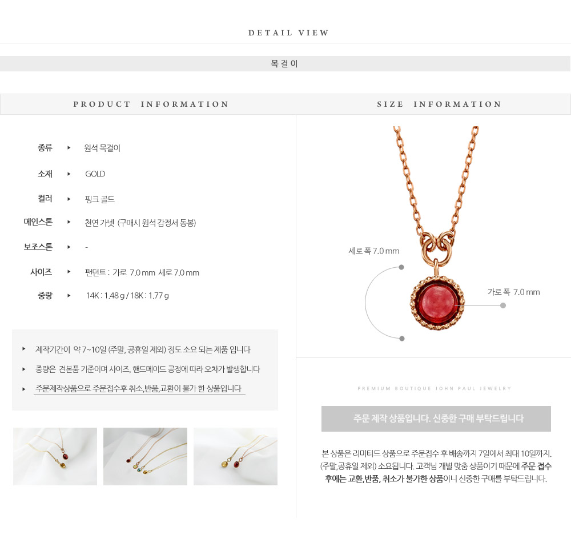This screenshot has height=547, width=571.
Task: Click underlined 주문제작상품으로 취소 반품 notice
Action: point(139,389)
